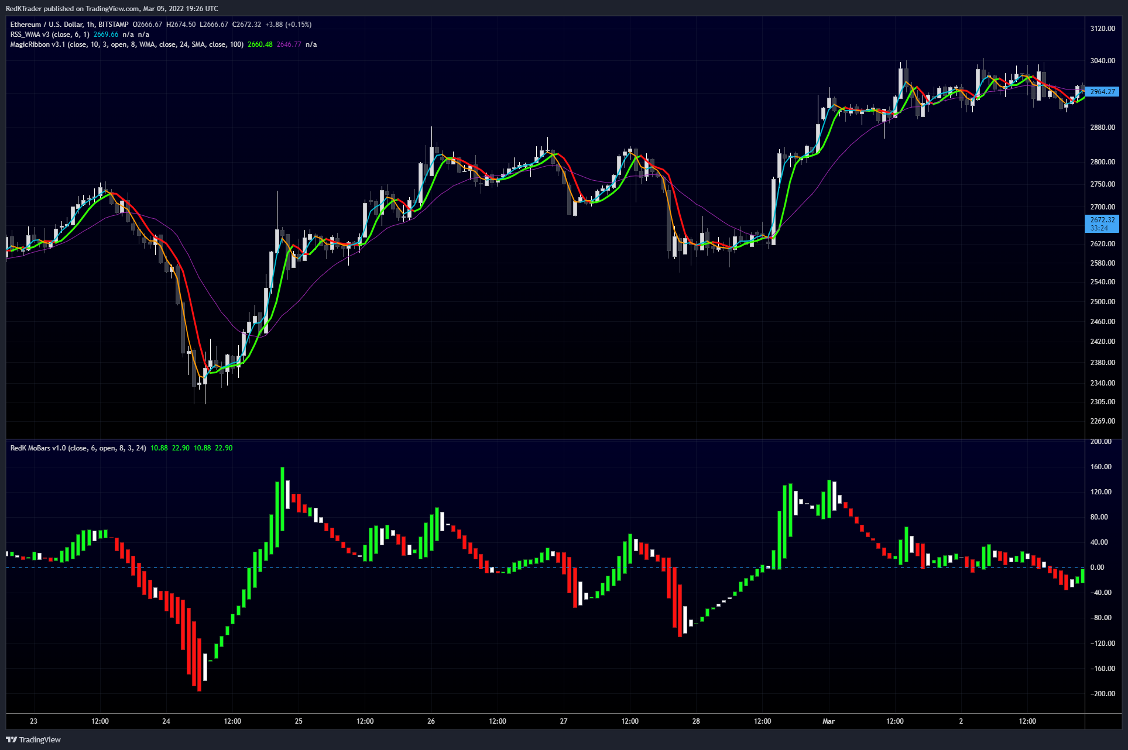The width and height of the screenshot is (1128, 750).
Task: Click the open value O2666.67
Action: point(148,25)
